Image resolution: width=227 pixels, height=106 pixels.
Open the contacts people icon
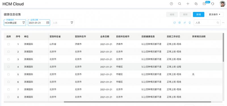pyautogui.click(x=196, y=4)
